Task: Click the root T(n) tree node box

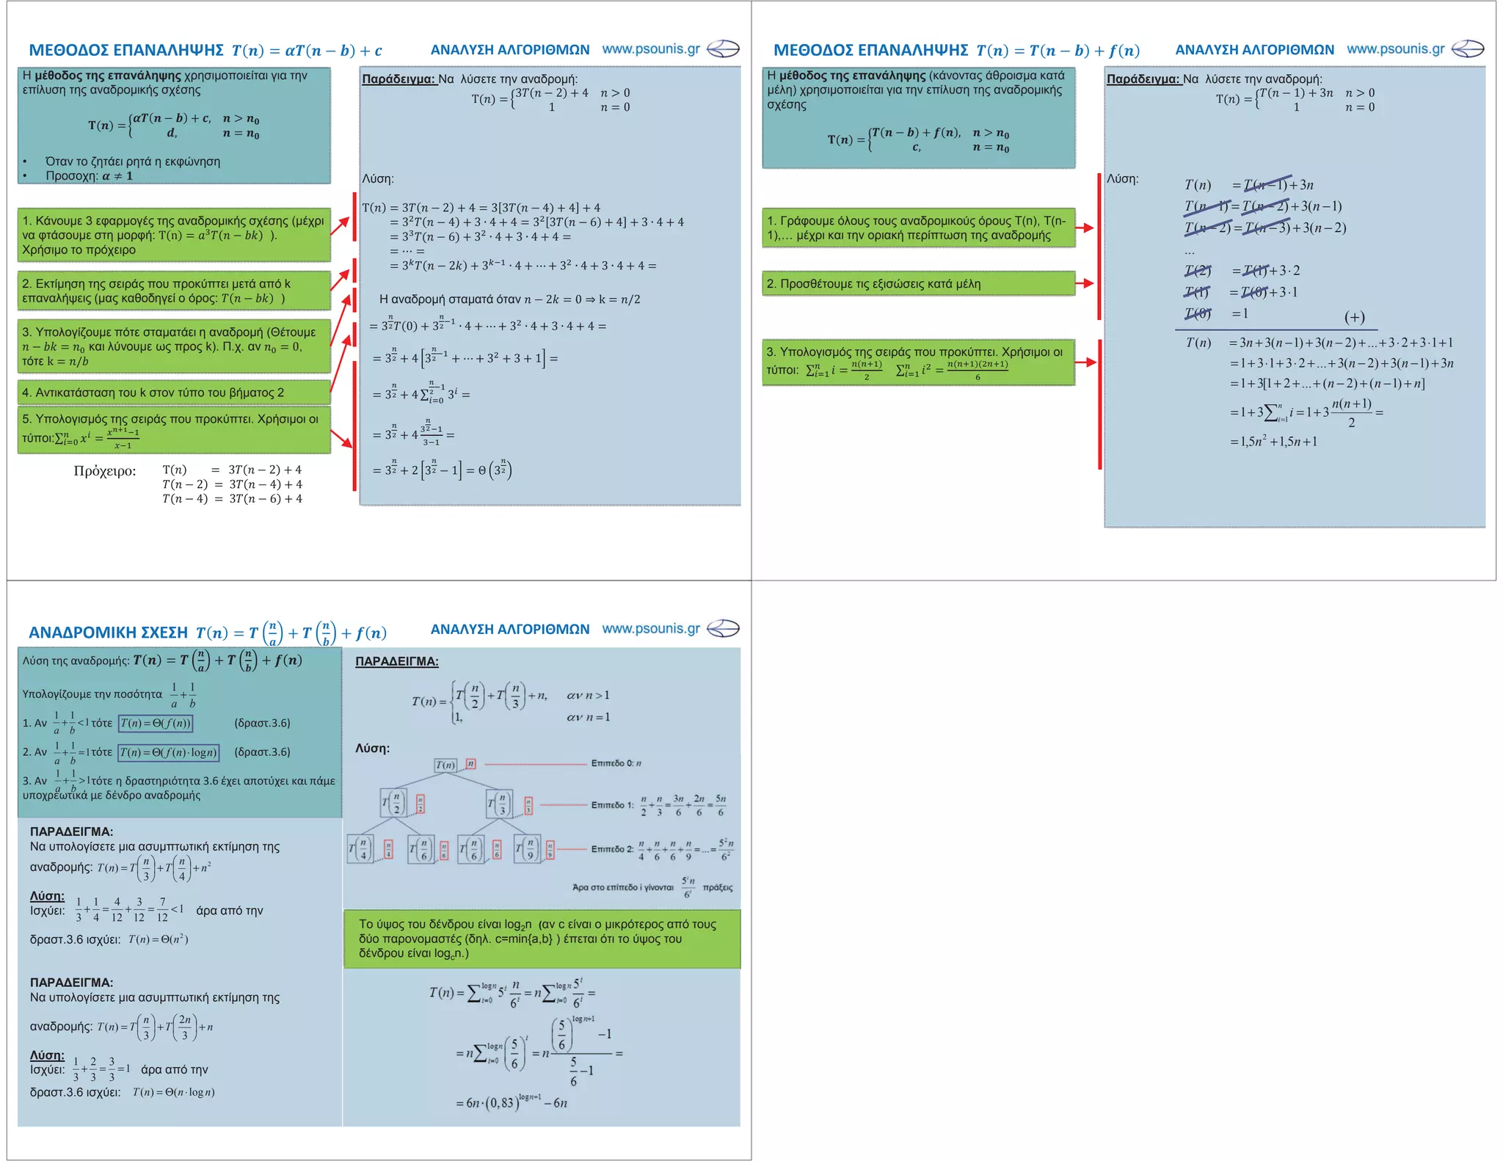Action: tap(445, 765)
